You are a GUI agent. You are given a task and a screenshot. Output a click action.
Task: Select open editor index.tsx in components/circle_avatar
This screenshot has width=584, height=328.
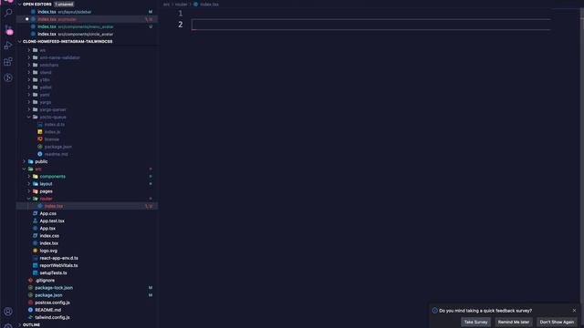tap(87, 35)
